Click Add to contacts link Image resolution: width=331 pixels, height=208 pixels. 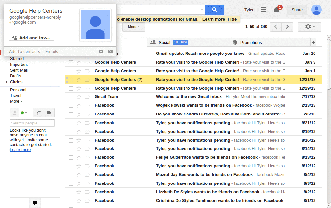pos(25,51)
